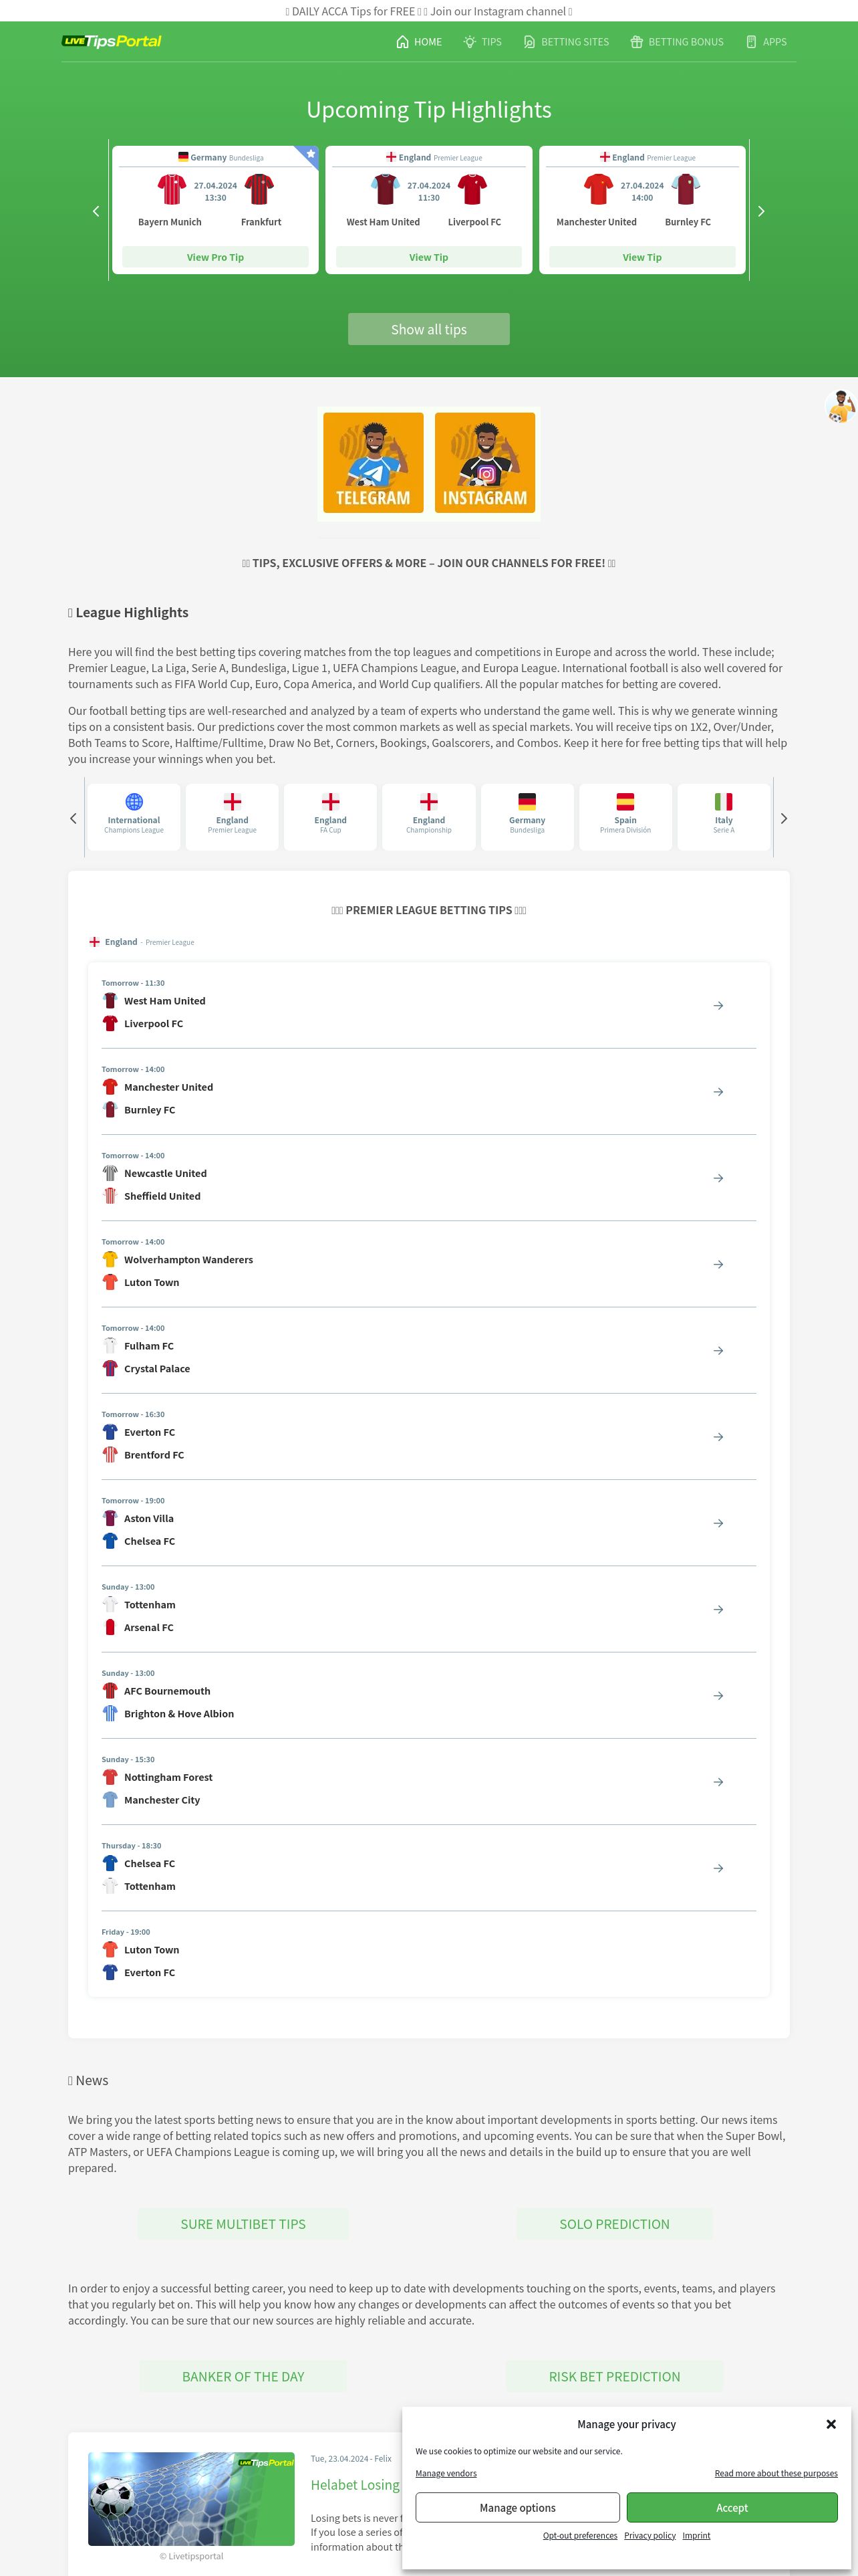Open the Telegram channel banner
This screenshot has width=858, height=2576.
[373, 463]
